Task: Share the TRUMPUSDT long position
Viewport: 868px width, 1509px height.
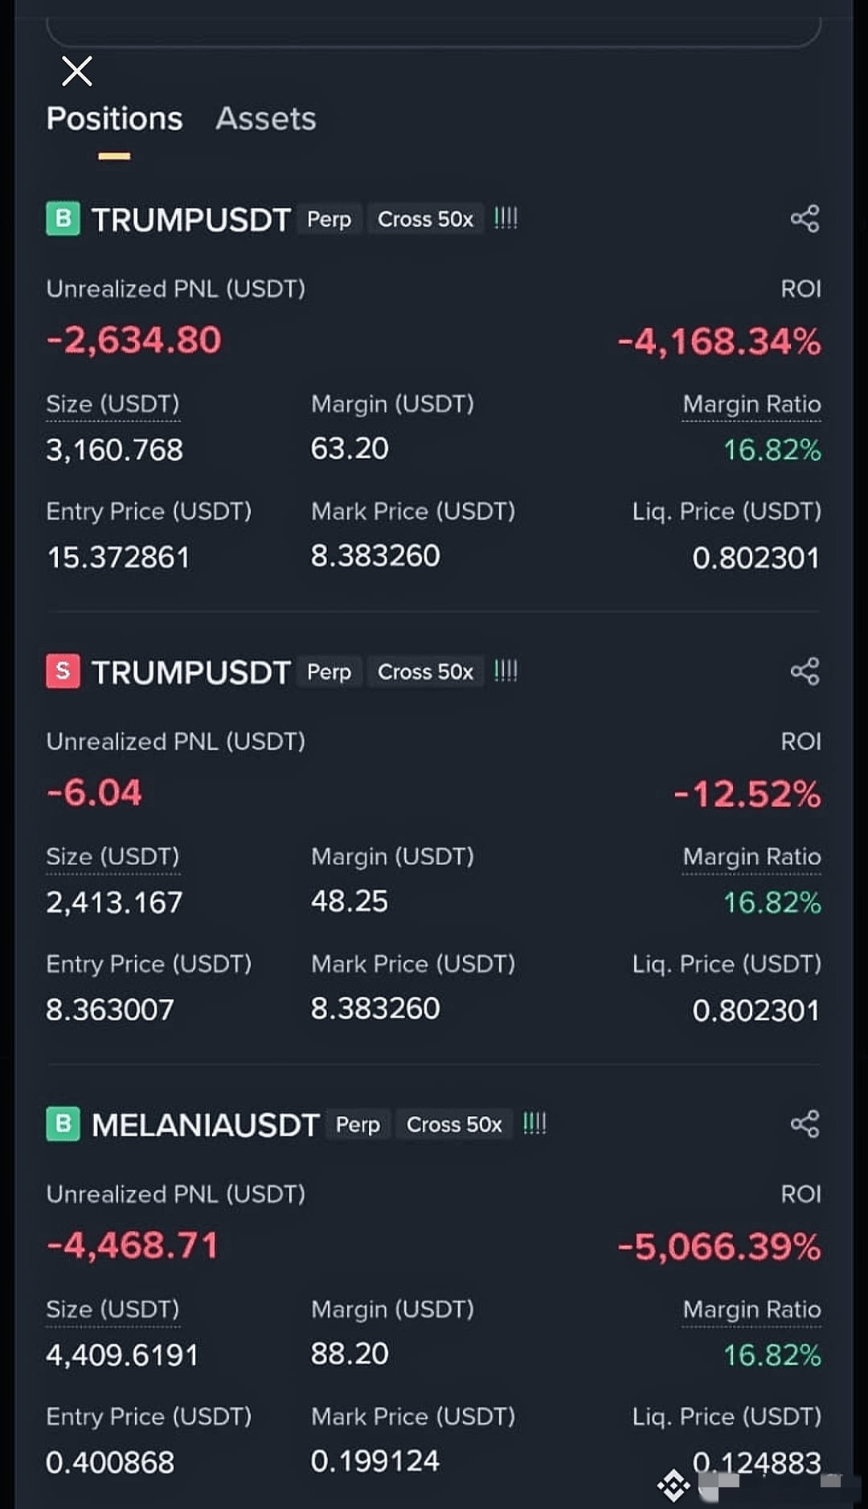Action: (805, 219)
